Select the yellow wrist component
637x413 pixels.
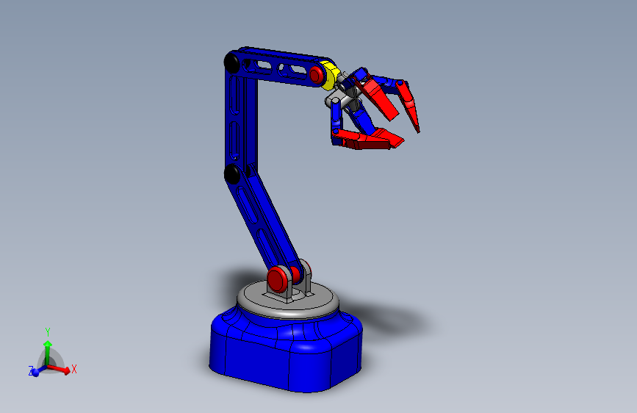[330, 76]
